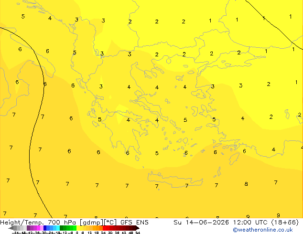The image size is (303, 234).
Task: Click the 54 label on the legend scale
Action: coord(138,233)
